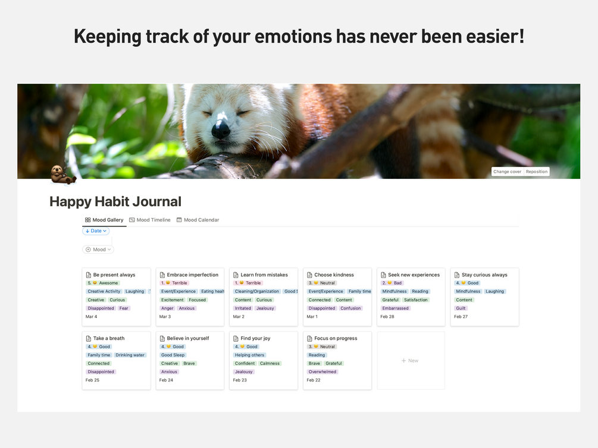Image resolution: width=598 pixels, height=448 pixels.
Task: Click the Mood Calendar view icon
Action: pyautogui.click(x=179, y=220)
